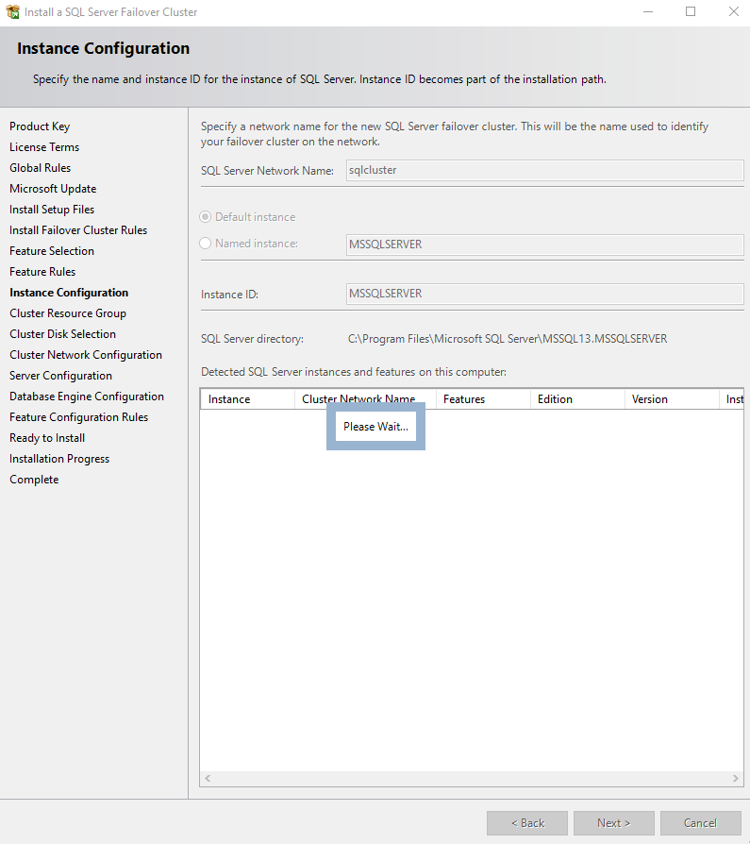Go to the Complete step
The width and height of the screenshot is (750, 844).
[x=34, y=480]
